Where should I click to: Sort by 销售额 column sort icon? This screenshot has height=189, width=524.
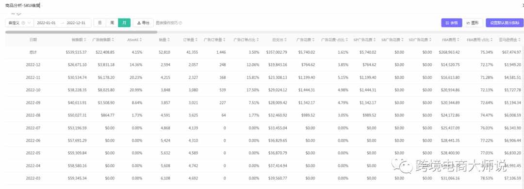(x=85, y=40)
